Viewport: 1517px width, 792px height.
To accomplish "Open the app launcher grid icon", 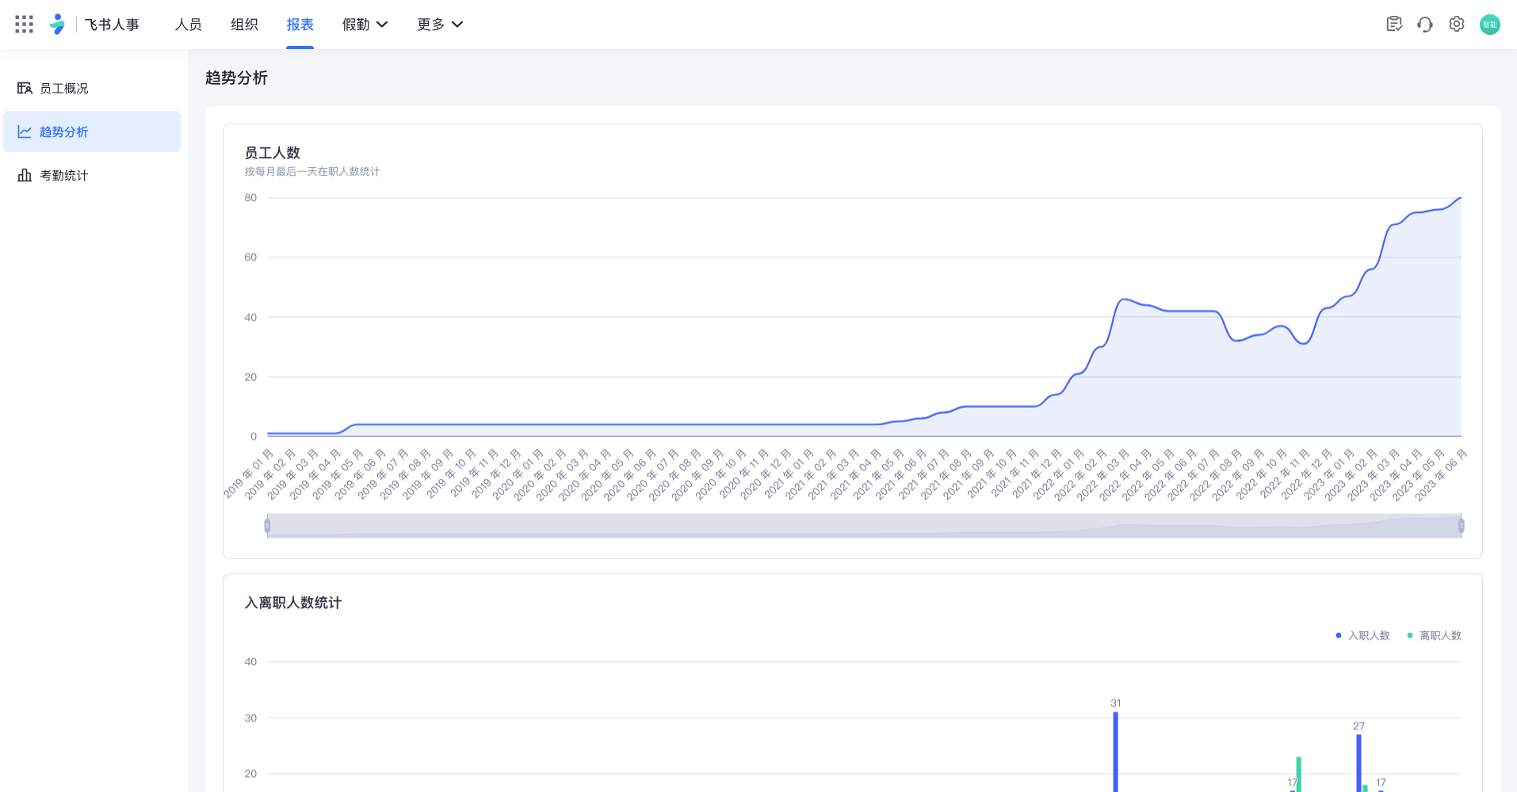I will pyautogui.click(x=24, y=25).
